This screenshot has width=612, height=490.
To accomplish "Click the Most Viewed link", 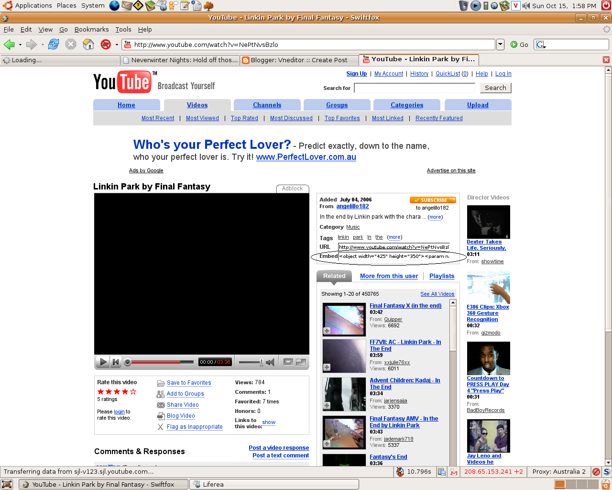I will [202, 118].
